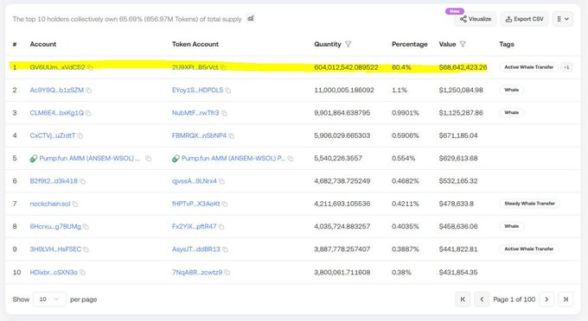Copy token account qjvssA...9LNrx4
The height and width of the screenshot is (321, 588).
[221, 181]
